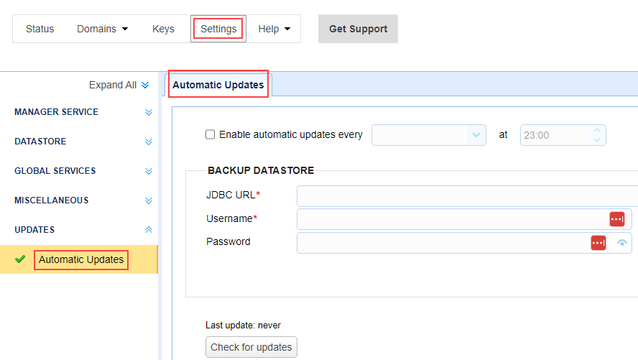
Task: Click the red password manager icon in Password field
Action: click(x=598, y=243)
